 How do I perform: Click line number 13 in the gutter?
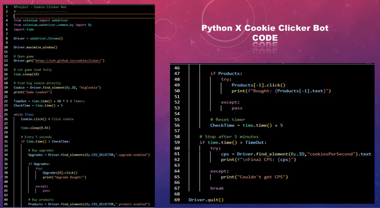(6, 61)
